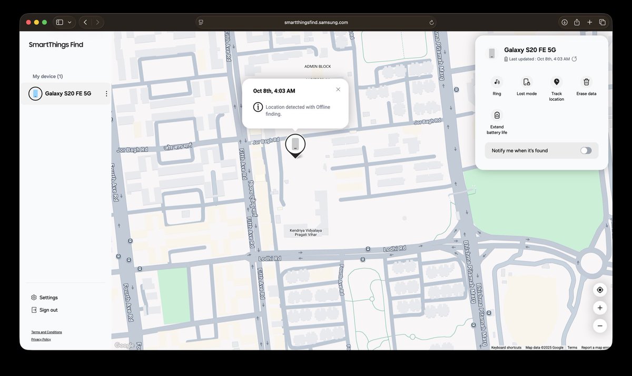
Task: Expand Safari tab group dropdown arrow
Action: (x=70, y=22)
